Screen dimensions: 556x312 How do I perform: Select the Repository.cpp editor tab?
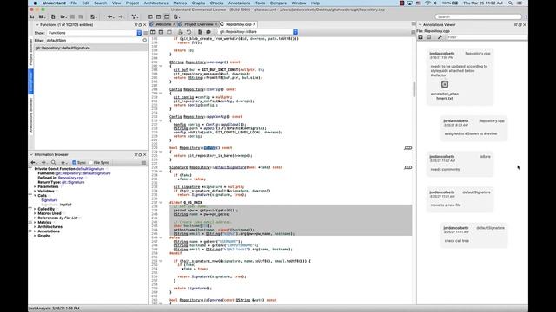click(x=239, y=24)
